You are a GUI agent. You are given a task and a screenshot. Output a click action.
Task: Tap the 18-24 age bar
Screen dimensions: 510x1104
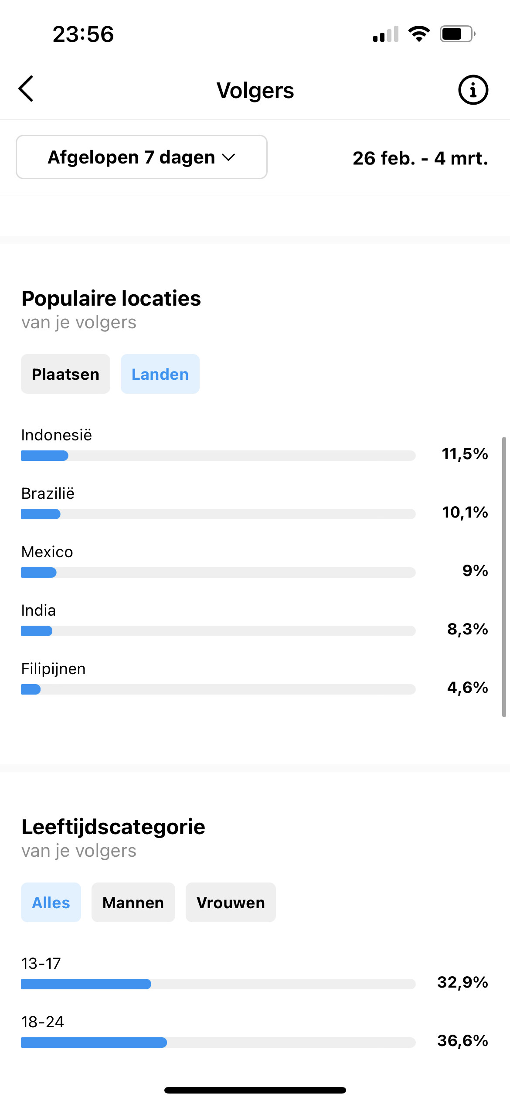(218, 1043)
